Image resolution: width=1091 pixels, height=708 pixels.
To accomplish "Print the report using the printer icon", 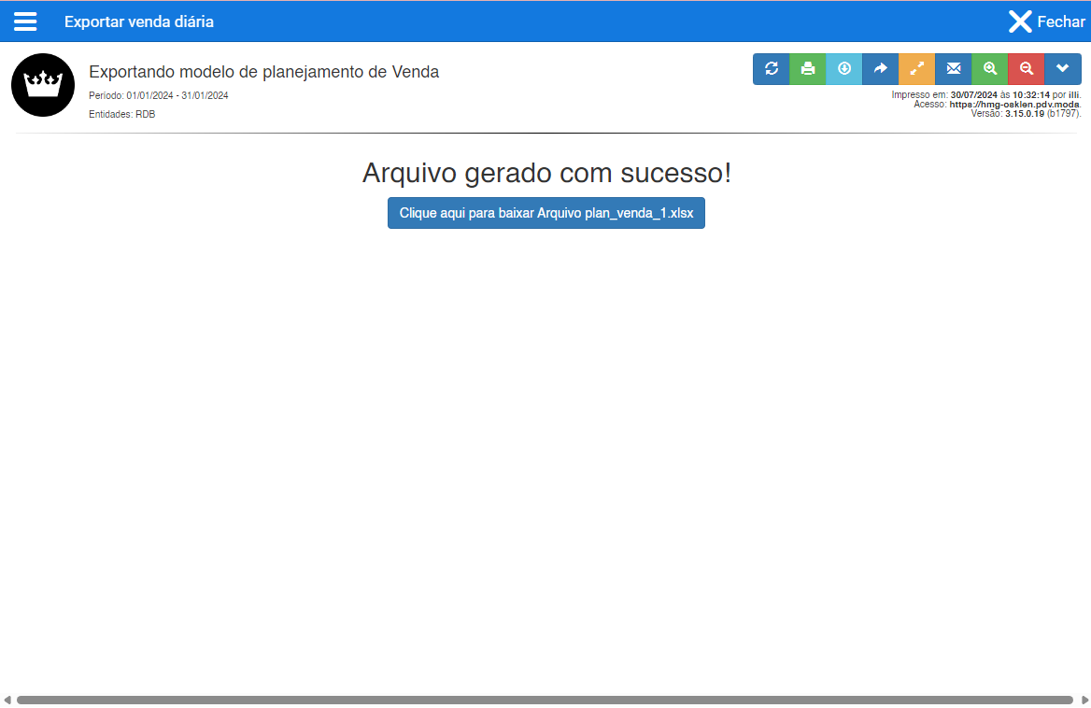I will pos(807,68).
